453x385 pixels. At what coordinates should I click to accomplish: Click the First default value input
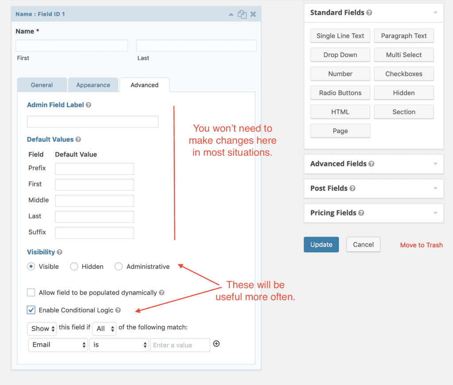[95, 185]
